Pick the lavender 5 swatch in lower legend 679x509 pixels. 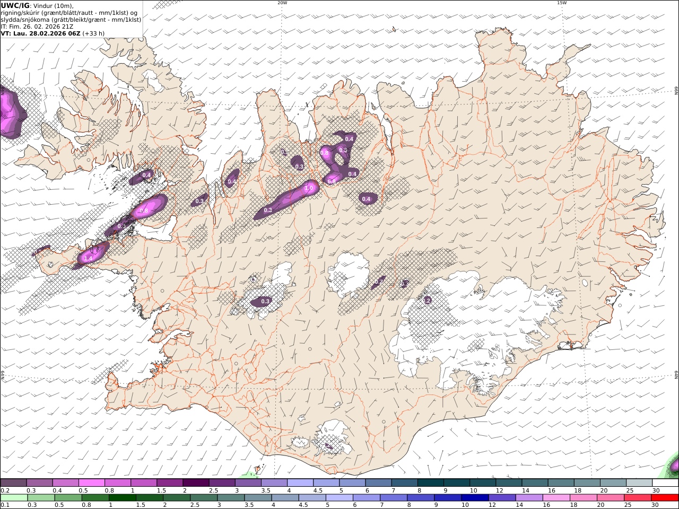(x=339, y=498)
